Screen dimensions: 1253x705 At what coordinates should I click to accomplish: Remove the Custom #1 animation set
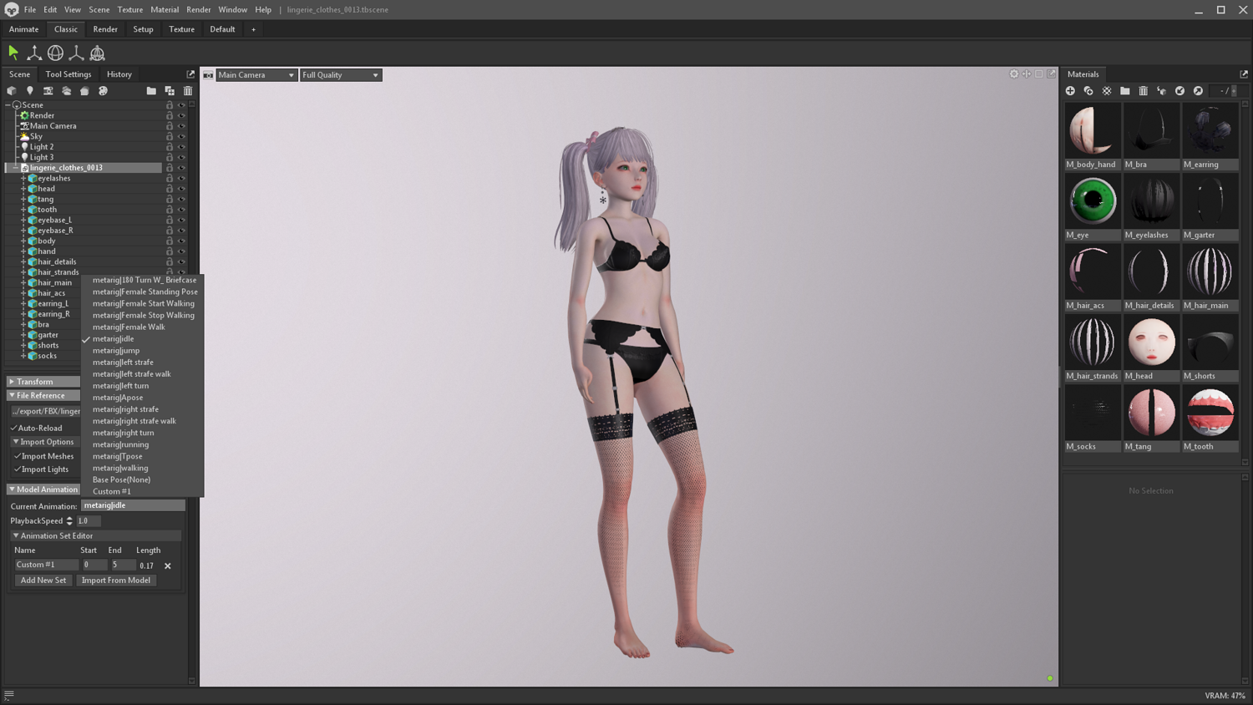click(x=168, y=566)
